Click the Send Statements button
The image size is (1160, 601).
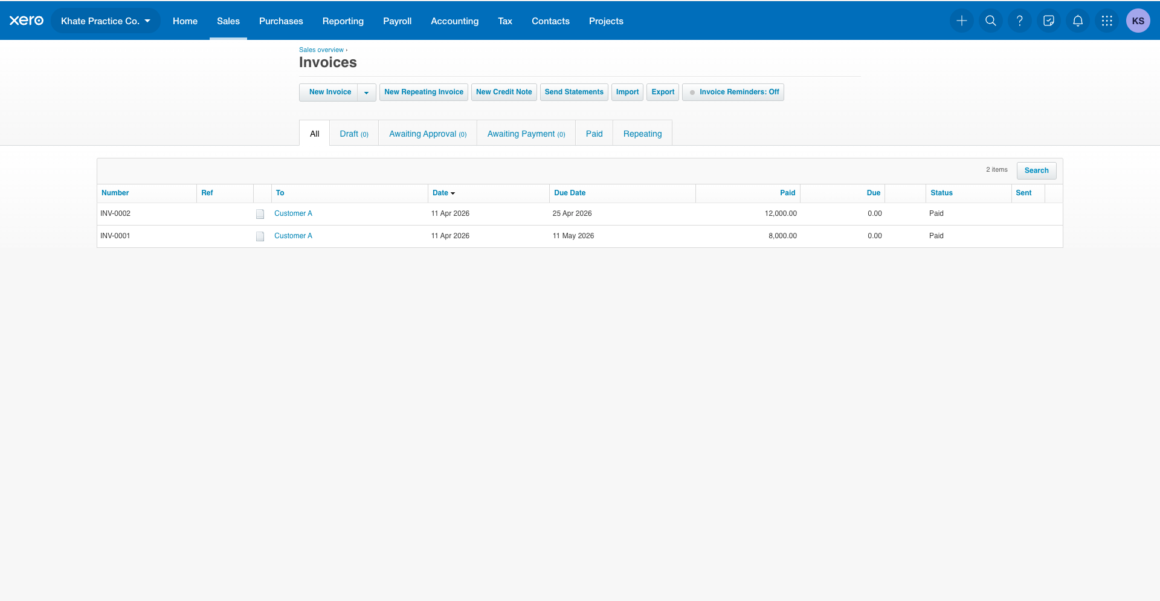tap(574, 92)
